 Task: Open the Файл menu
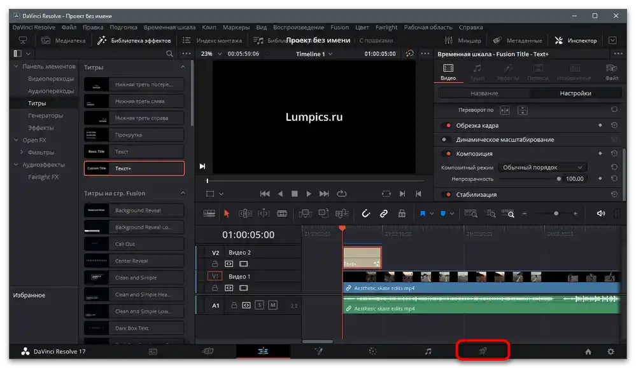pyautogui.click(x=69, y=27)
